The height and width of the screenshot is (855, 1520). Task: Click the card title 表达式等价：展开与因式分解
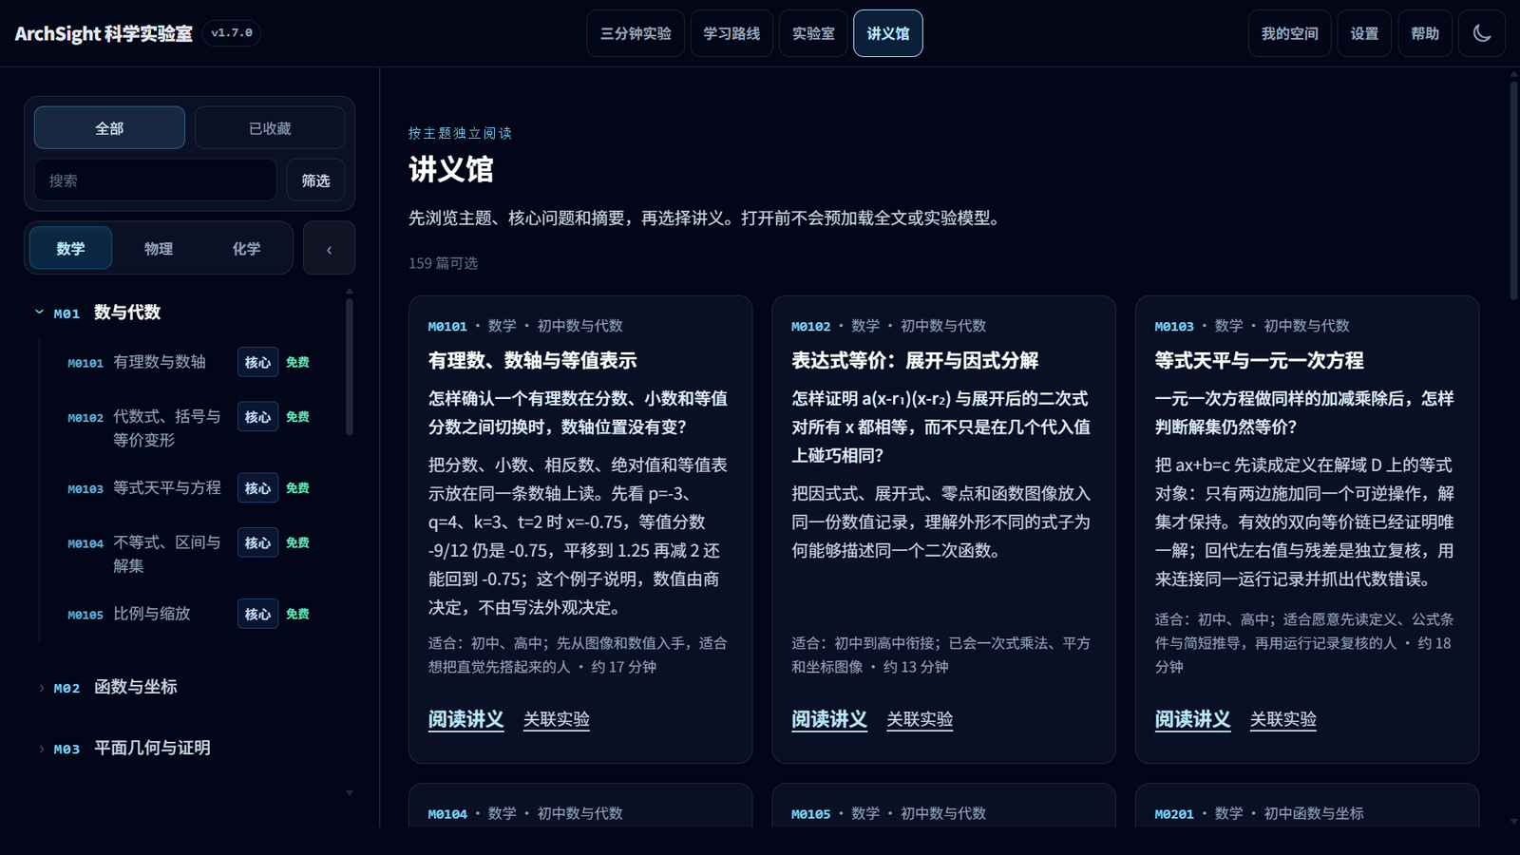pos(915,360)
